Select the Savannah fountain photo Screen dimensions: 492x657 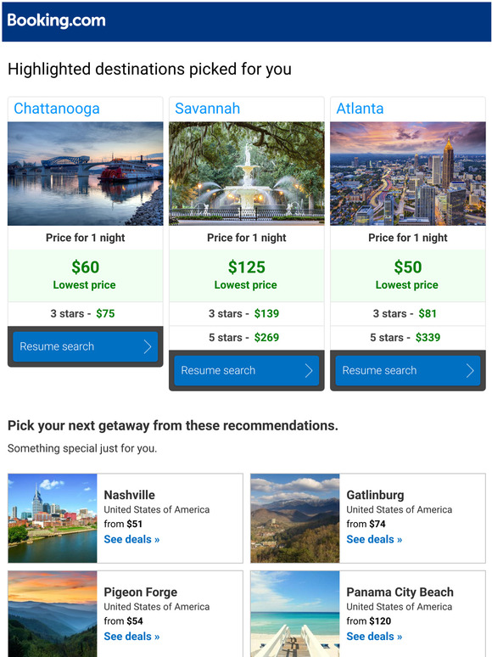click(247, 173)
